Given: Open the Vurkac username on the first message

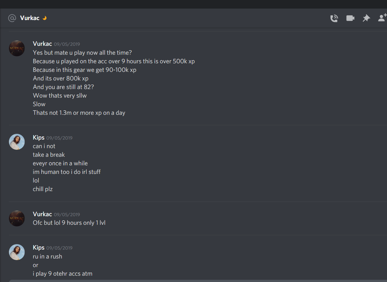Looking at the screenshot, I should click(x=42, y=44).
